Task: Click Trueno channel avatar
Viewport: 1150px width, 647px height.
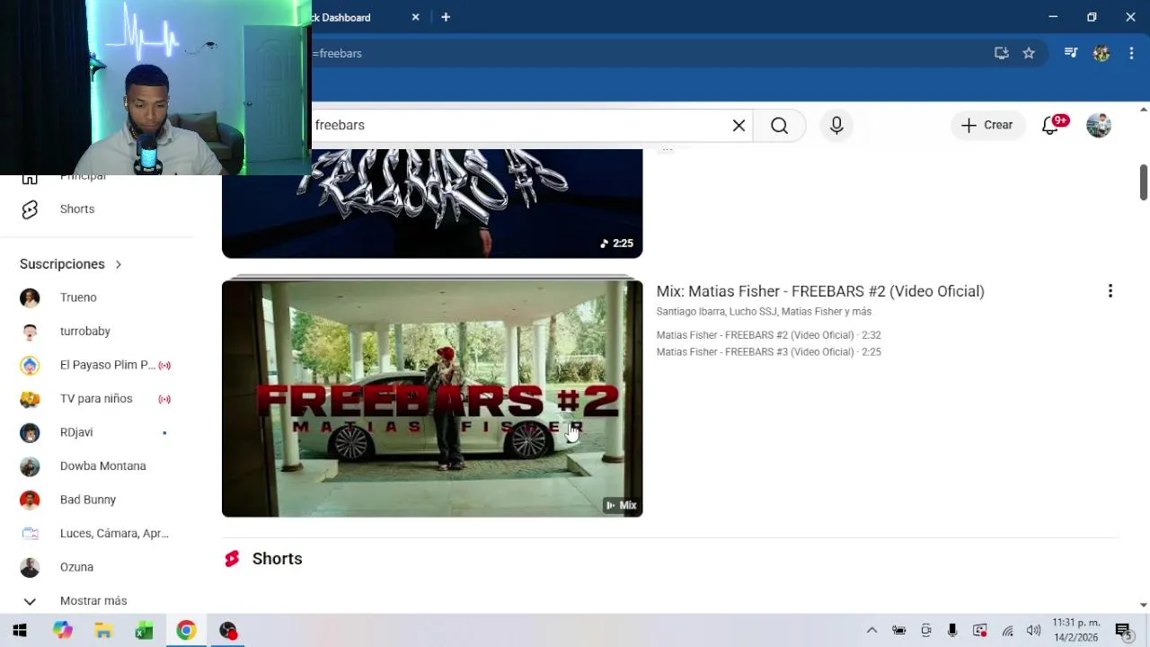Action: point(30,297)
